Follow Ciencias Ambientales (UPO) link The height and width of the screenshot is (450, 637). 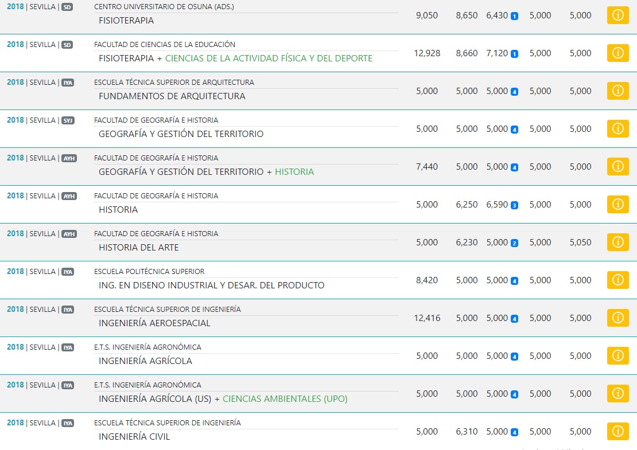285,399
